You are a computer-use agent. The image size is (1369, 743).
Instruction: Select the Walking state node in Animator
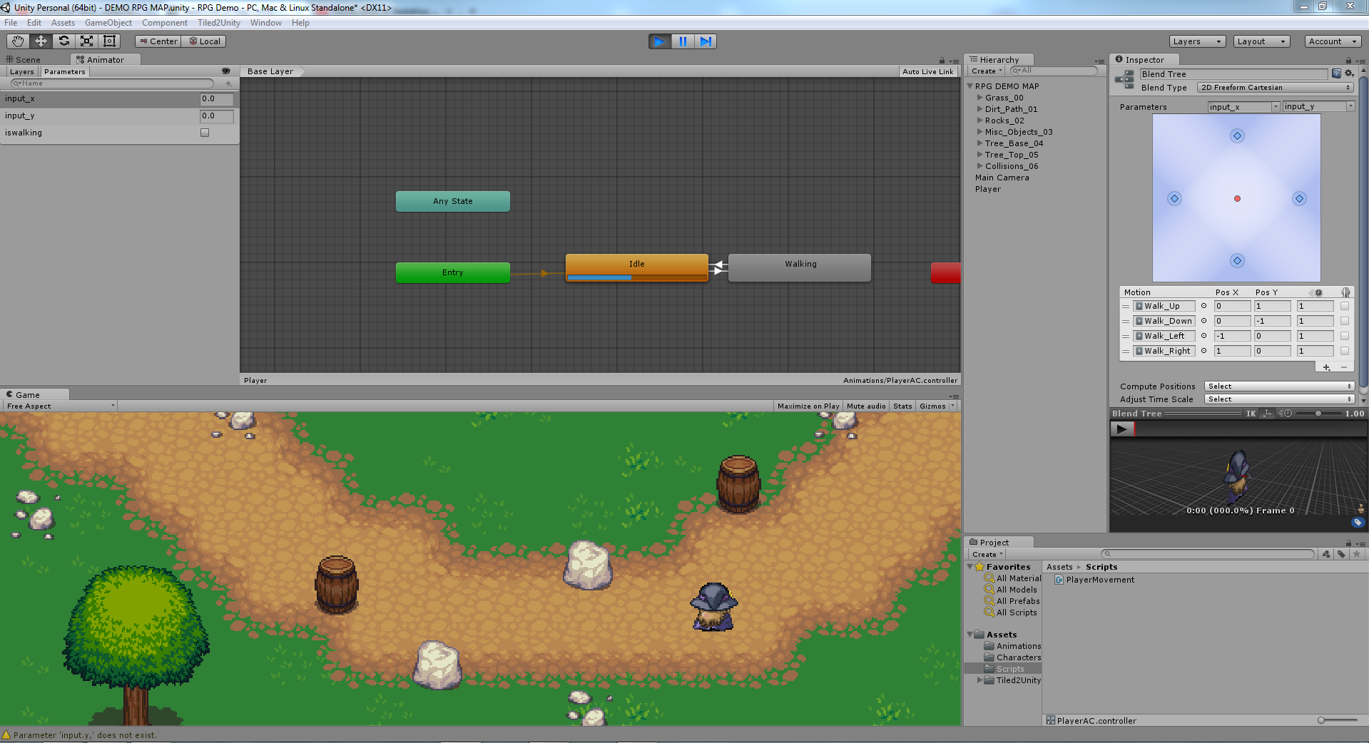pyautogui.click(x=800, y=268)
